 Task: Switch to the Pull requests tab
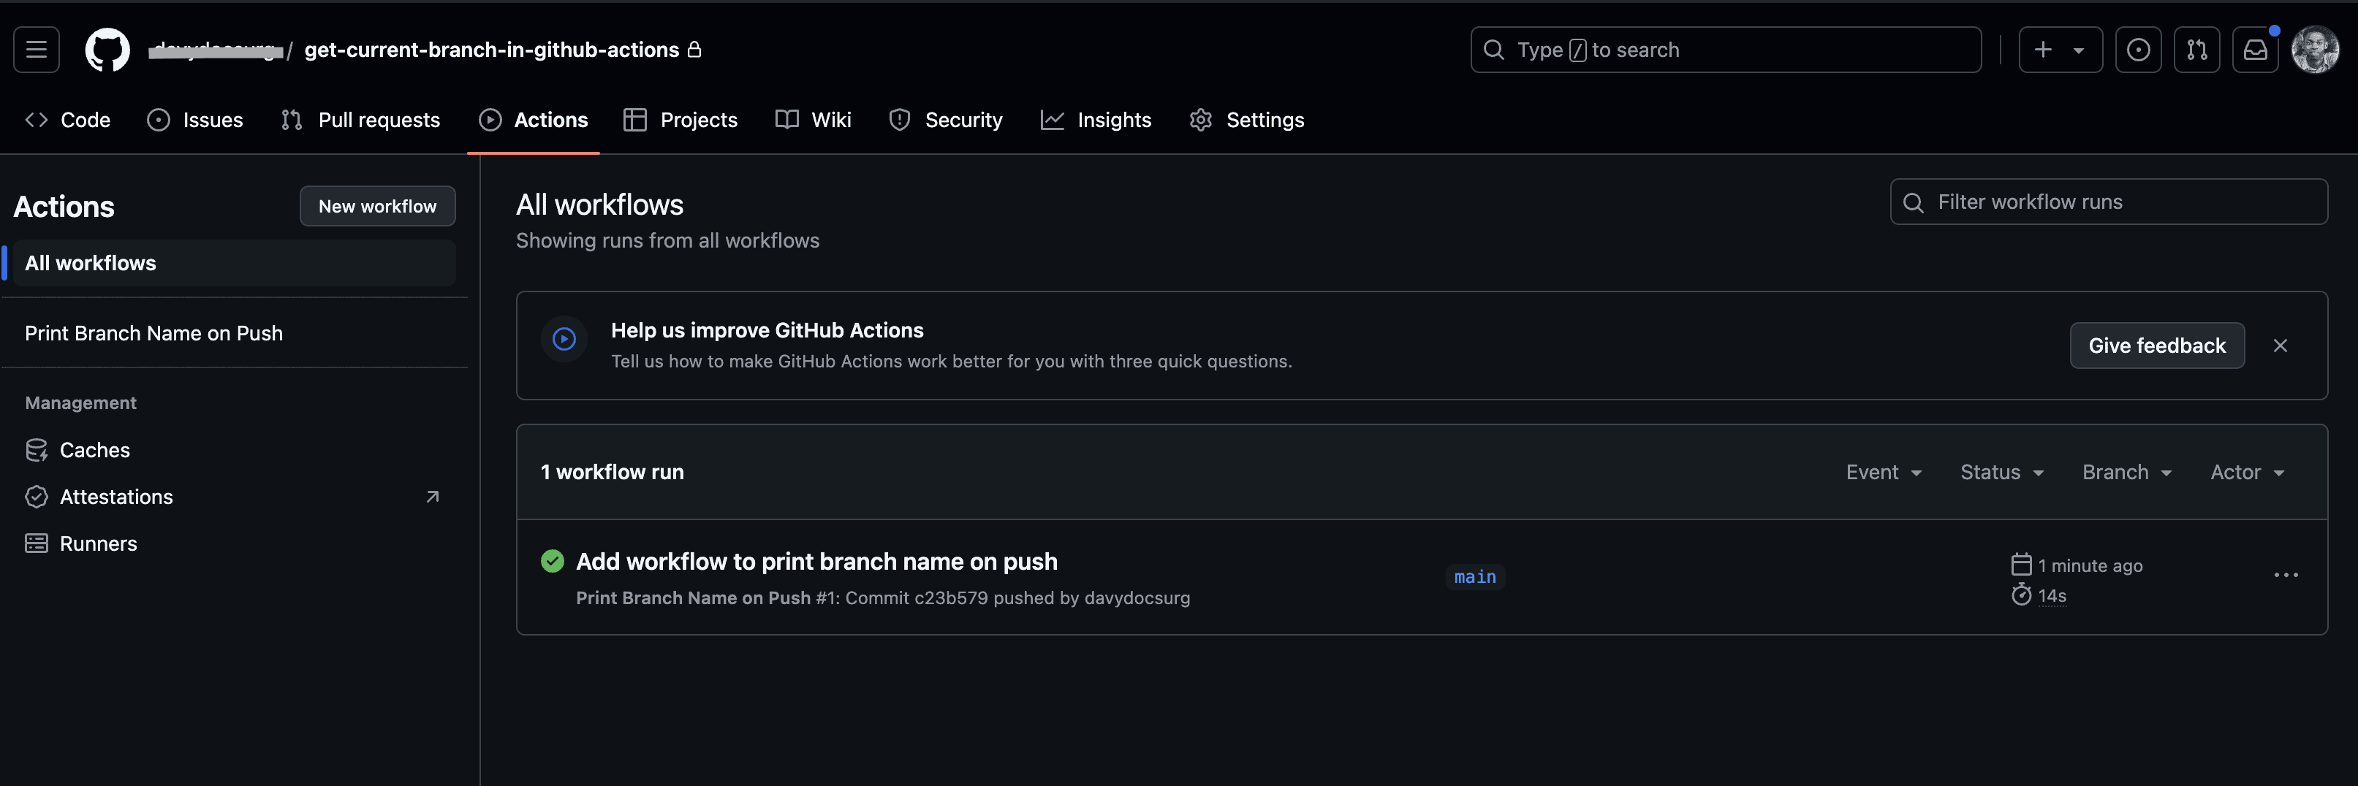(360, 120)
